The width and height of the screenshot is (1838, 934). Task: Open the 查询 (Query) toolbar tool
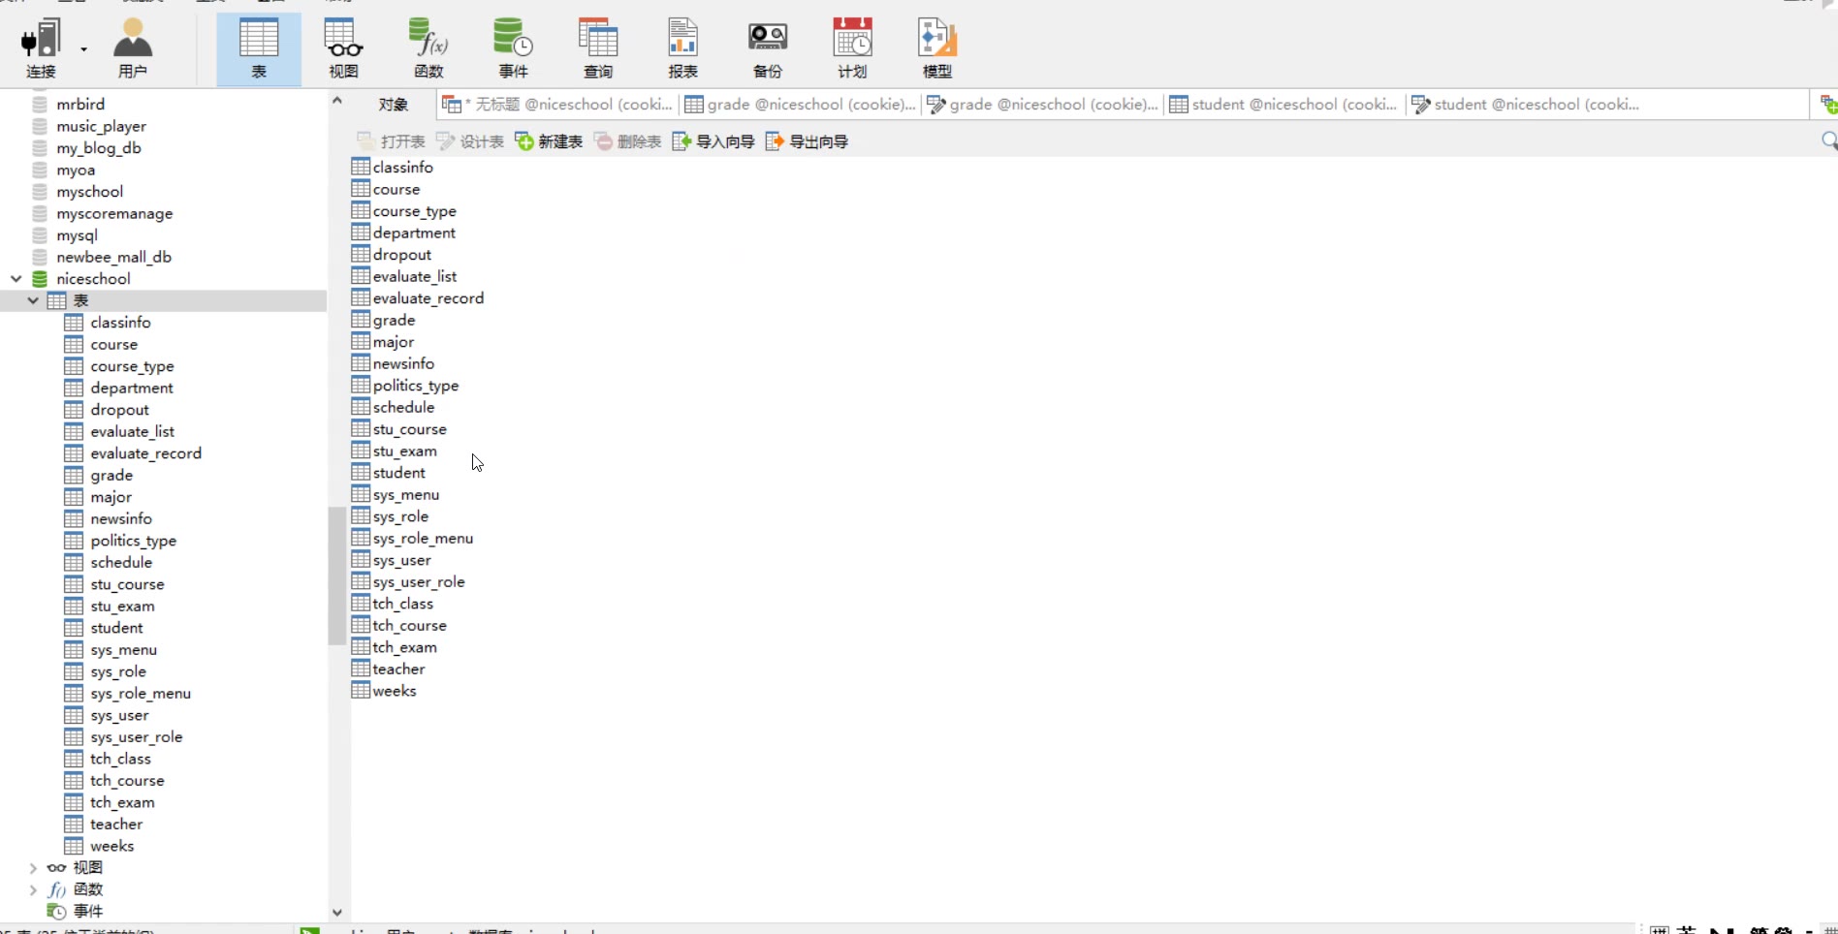coord(598,48)
